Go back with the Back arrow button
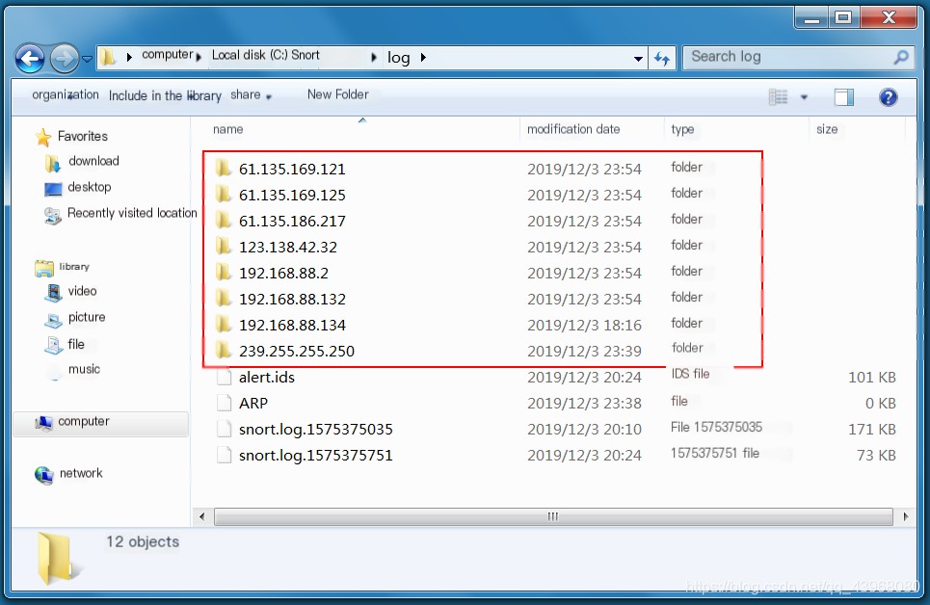The height and width of the screenshot is (605, 930). [x=30, y=58]
